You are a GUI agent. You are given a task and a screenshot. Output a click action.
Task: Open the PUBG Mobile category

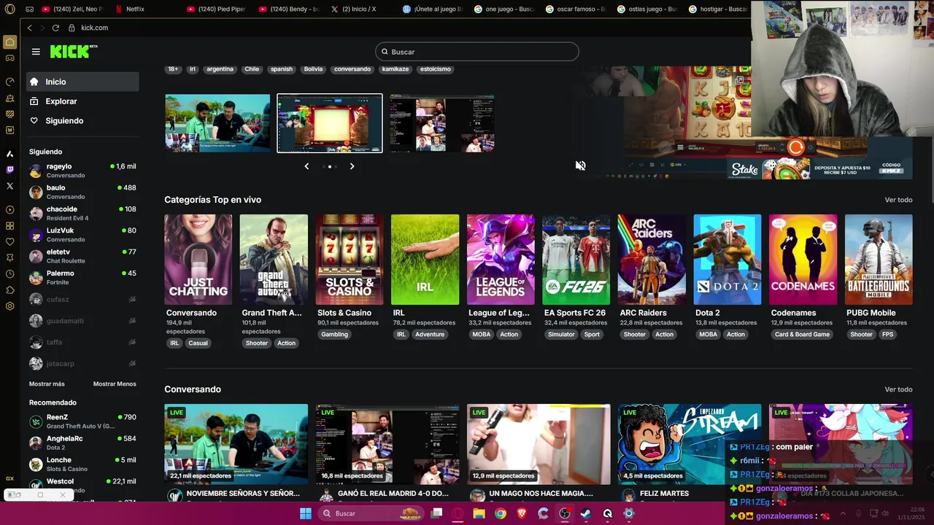coord(879,260)
